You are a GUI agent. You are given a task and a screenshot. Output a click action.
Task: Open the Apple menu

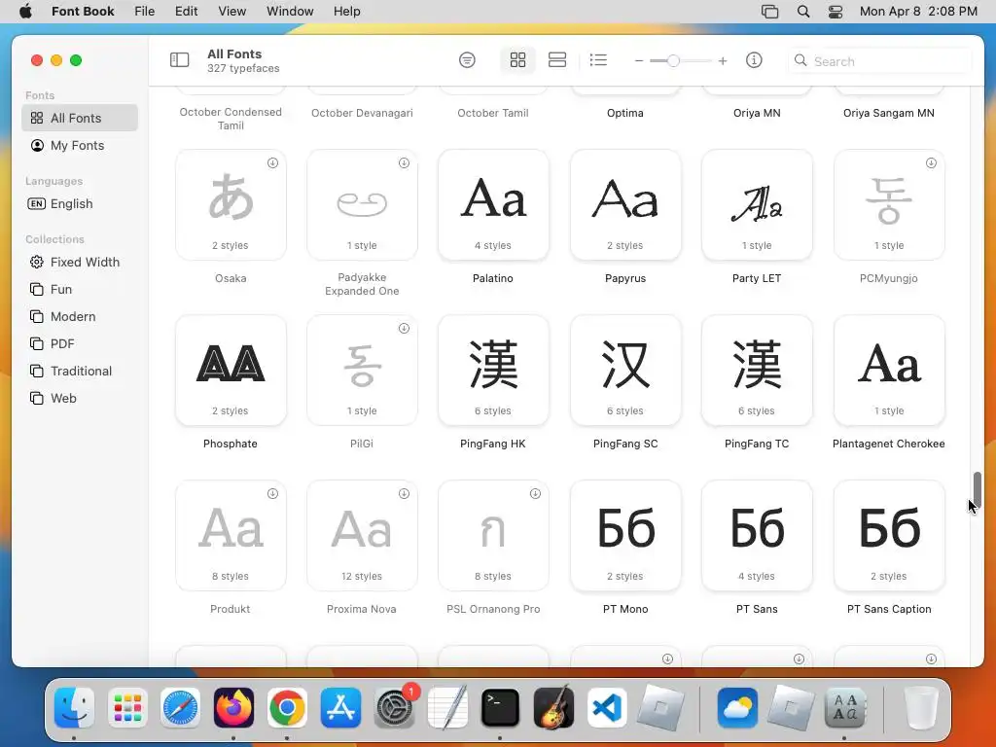[25, 12]
